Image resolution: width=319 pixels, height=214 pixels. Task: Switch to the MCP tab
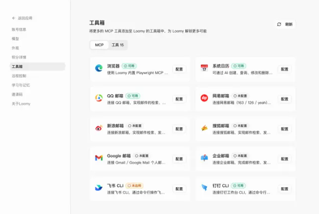tap(99, 45)
